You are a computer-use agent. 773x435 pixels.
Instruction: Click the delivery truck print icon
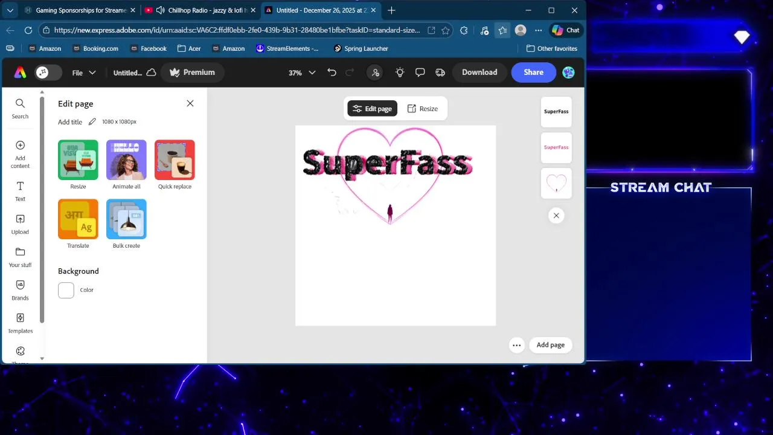[440, 72]
